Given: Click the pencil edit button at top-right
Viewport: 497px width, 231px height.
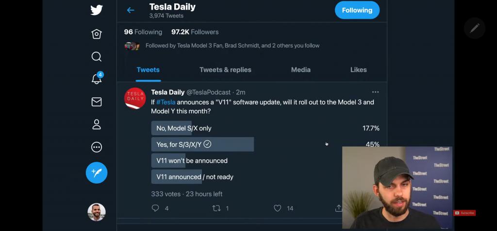Looking at the screenshot, I should tap(474, 28).
